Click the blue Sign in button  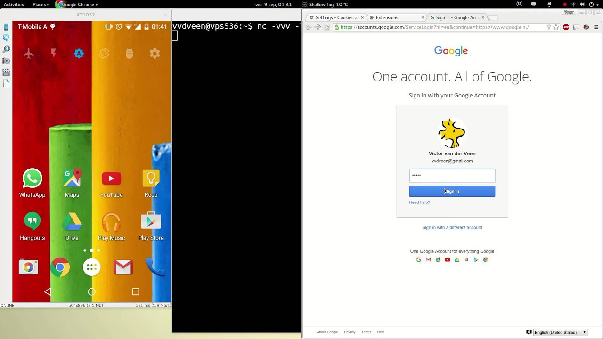pyautogui.click(x=452, y=191)
